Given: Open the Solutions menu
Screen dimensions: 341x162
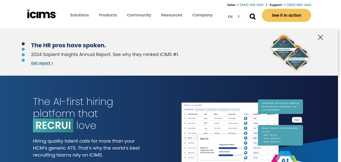Looking at the screenshot, I should [79, 15].
